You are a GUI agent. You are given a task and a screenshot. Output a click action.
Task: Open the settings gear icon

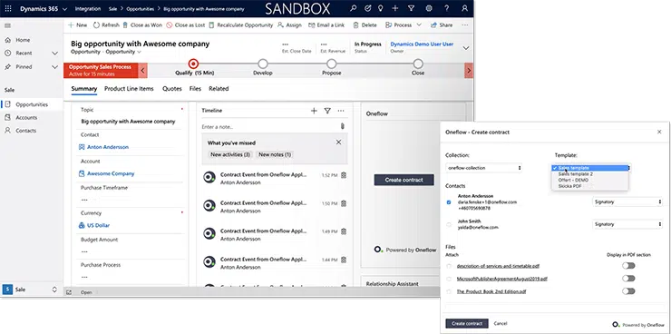click(429, 8)
